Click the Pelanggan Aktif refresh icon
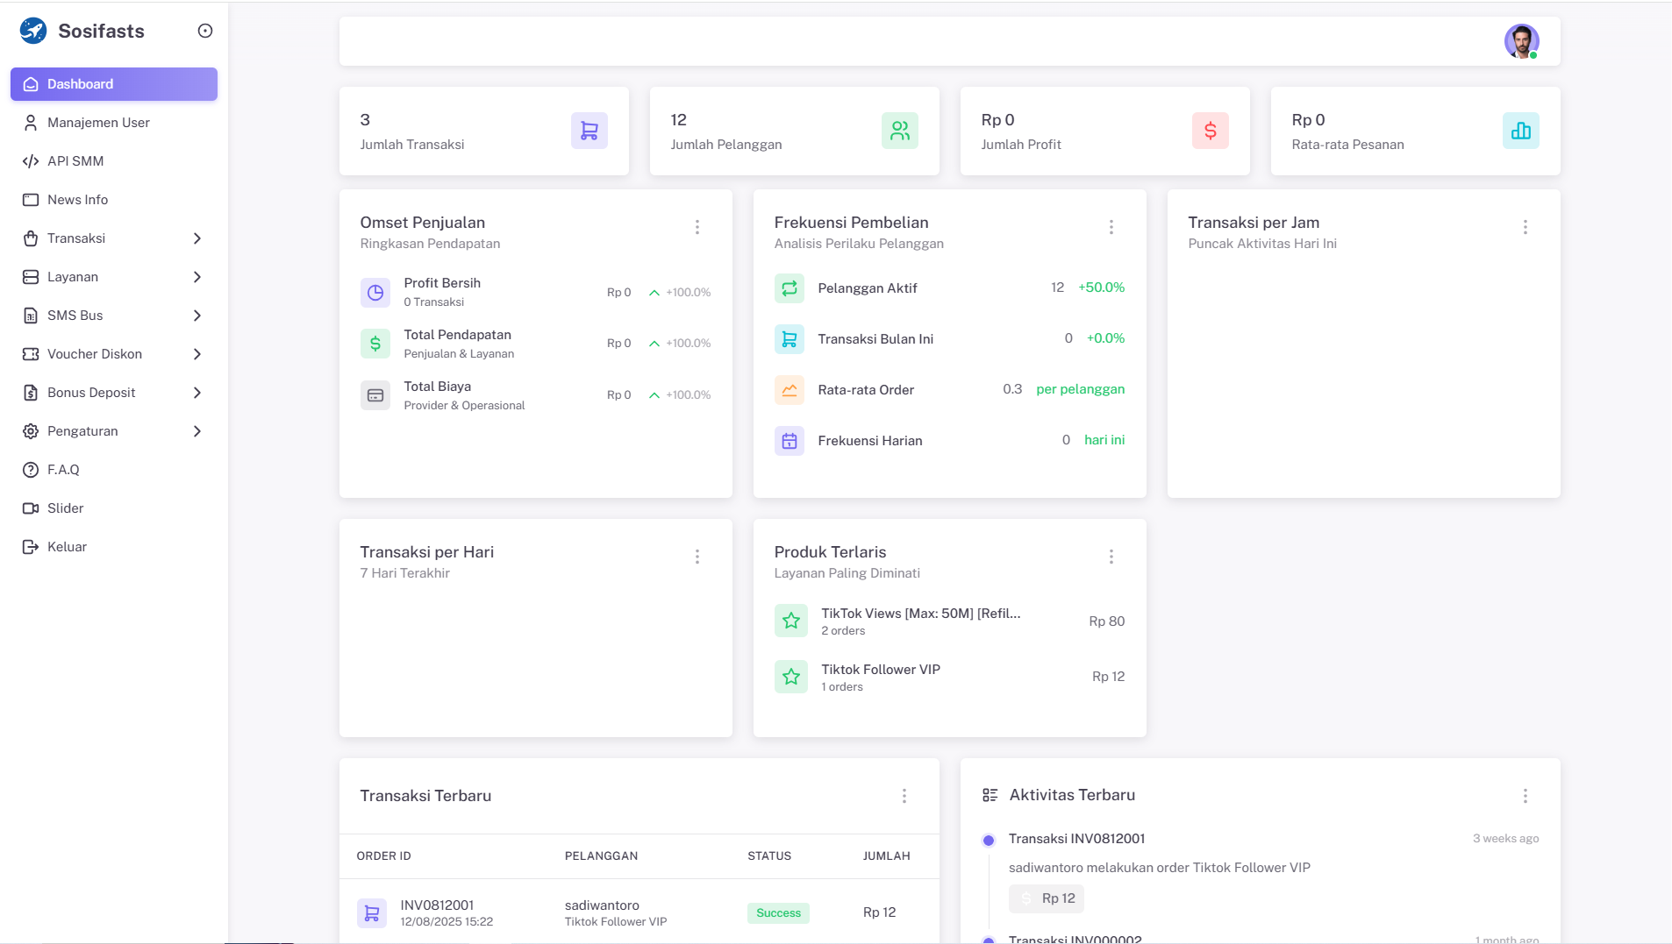Image resolution: width=1672 pixels, height=944 pixels. pos(790,288)
